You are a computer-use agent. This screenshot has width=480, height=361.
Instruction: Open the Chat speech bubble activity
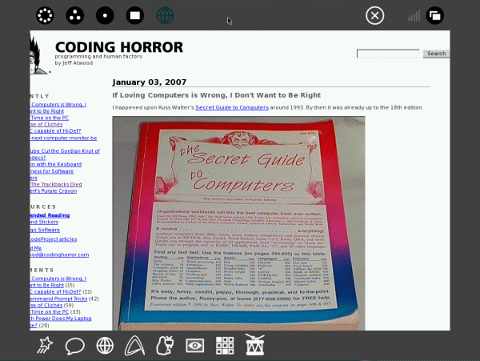pos(75,346)
